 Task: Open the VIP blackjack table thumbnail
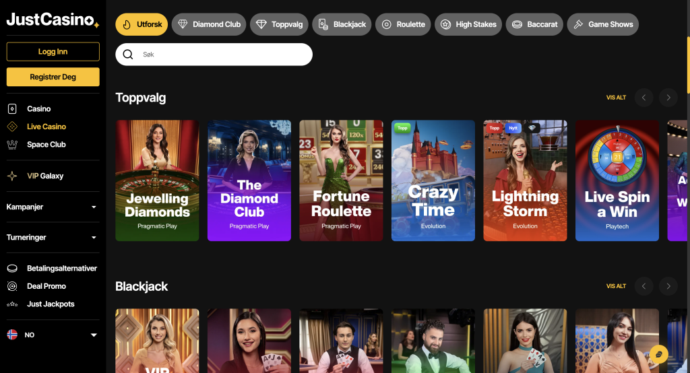click(157, 341)
